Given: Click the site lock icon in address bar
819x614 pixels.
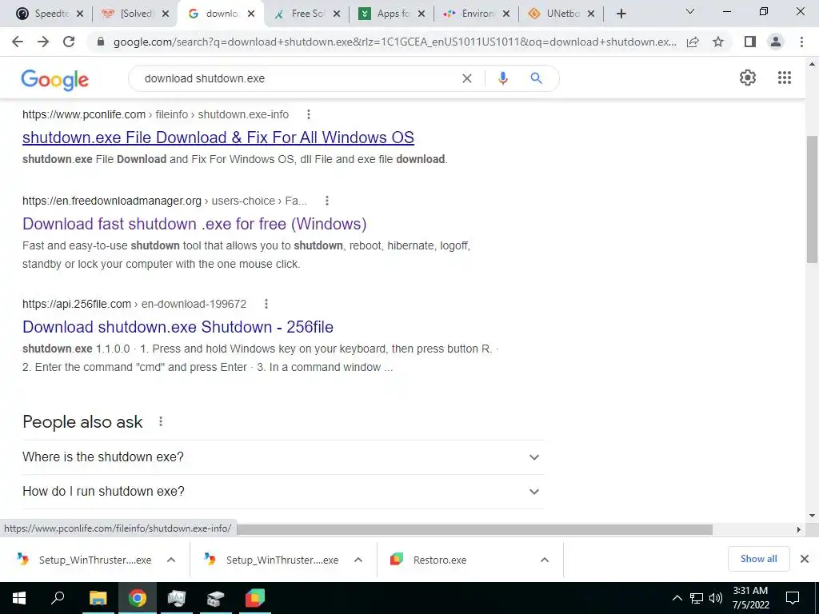Looking at the screenshot, I should [x=101, y=42].
